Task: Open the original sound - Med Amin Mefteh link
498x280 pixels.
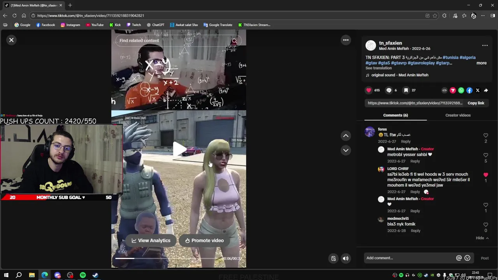Action: point(400,75)
